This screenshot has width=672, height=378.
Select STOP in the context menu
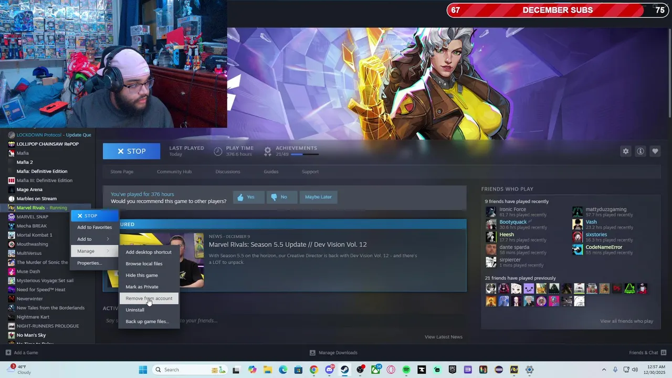coord(95,216)
